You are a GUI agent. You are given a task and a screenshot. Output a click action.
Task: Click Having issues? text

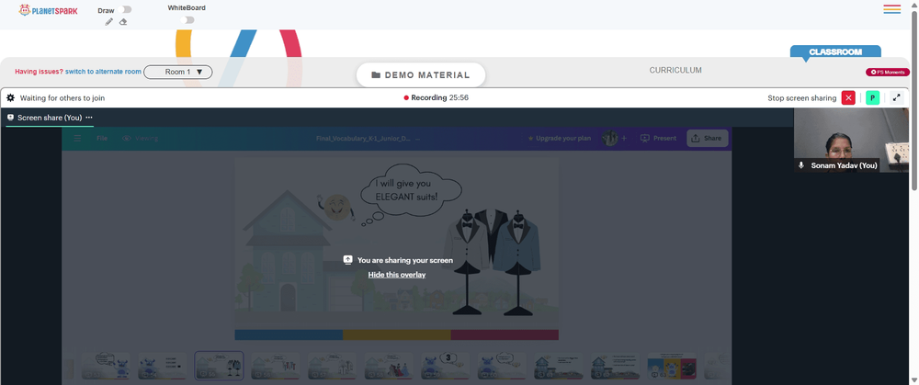pos(39,72)
